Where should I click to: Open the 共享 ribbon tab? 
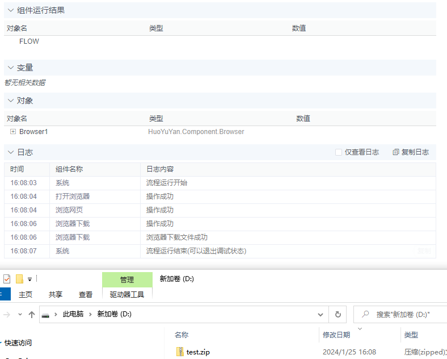[x=55, y=294]
